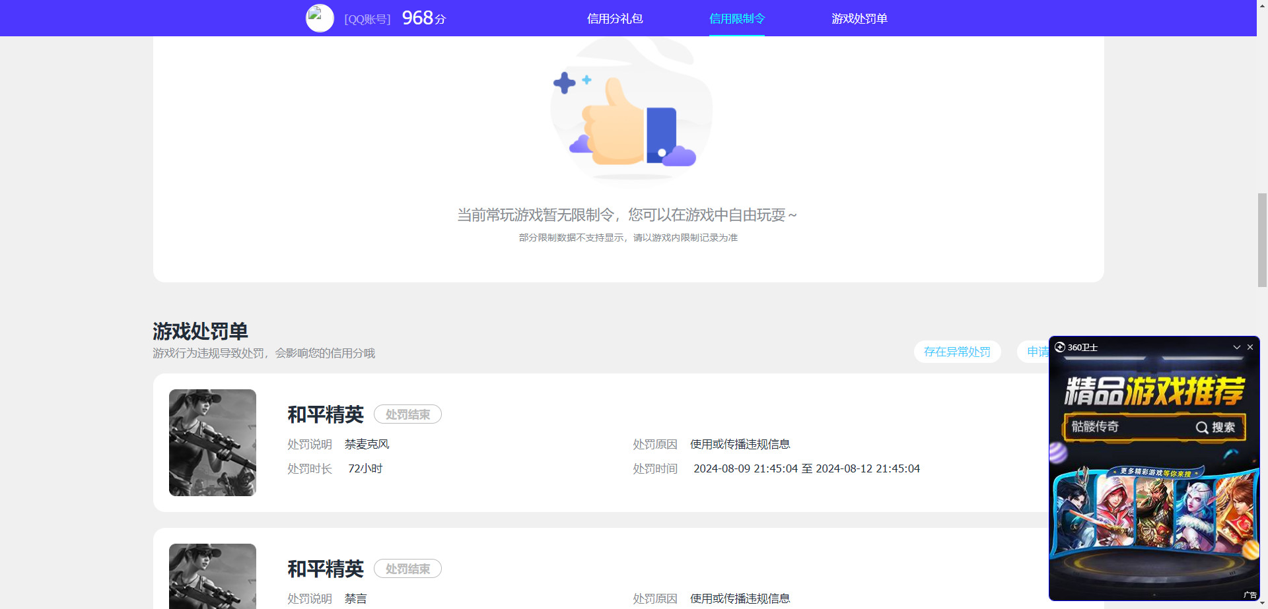
Task: Click the 游戏处罚单 section heading
Action: click(200, 331)
